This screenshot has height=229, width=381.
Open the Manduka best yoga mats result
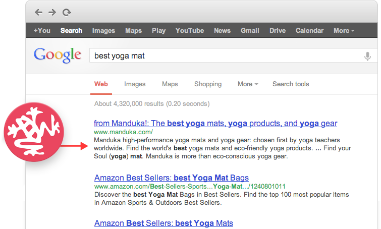click(x=215, y=124)
